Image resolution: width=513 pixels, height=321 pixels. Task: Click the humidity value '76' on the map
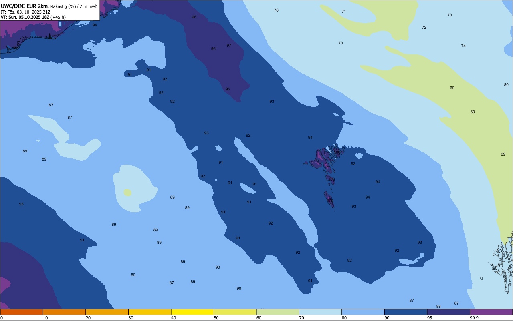tap(276, 10)
